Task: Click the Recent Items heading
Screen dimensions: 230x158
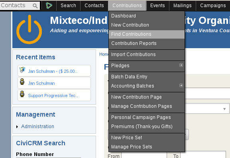Action: pos(35,57)
